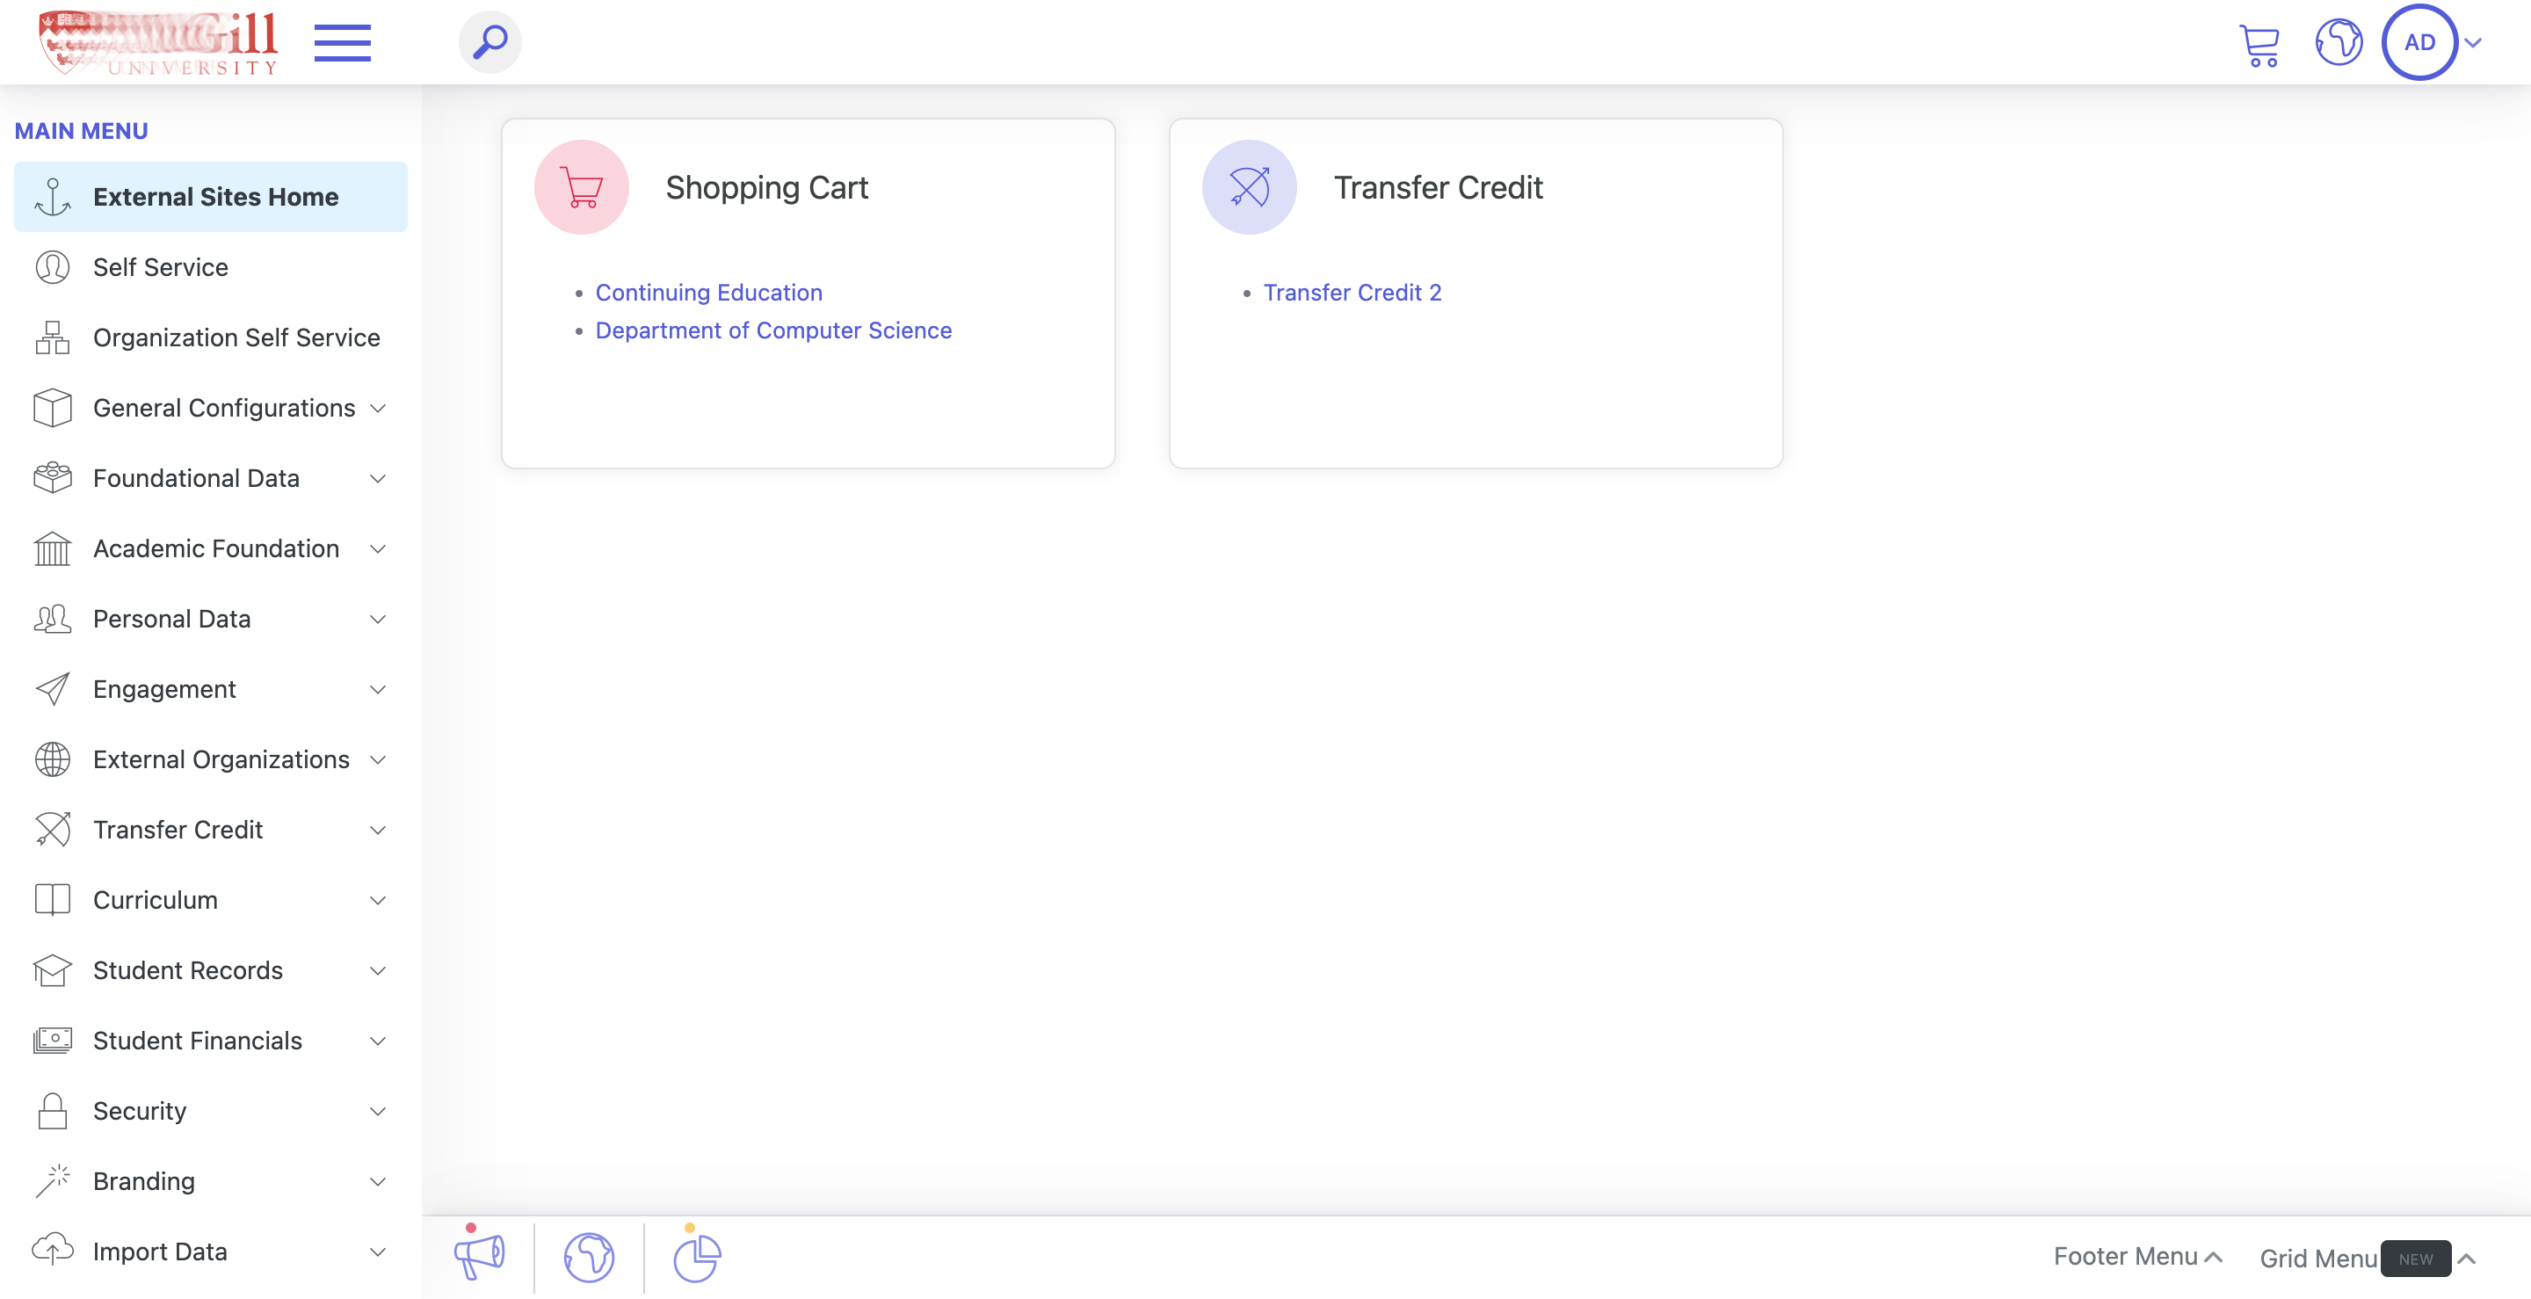Image resolution: width=2531 pixels, height=1299 pixels.
Task: Open the Transfer Credit 2 link
Action: pyautogui.click(x=1352, y=293)
